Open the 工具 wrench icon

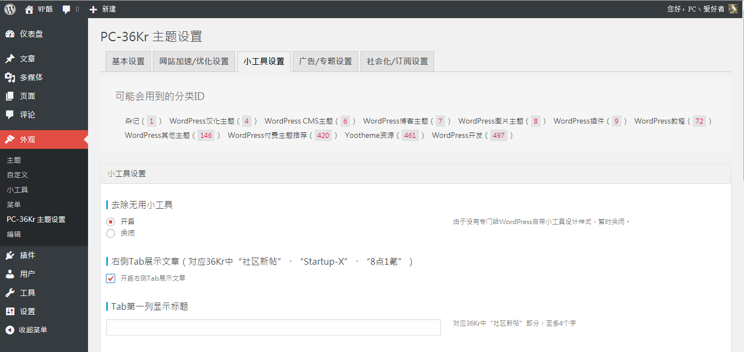point(10,293)
